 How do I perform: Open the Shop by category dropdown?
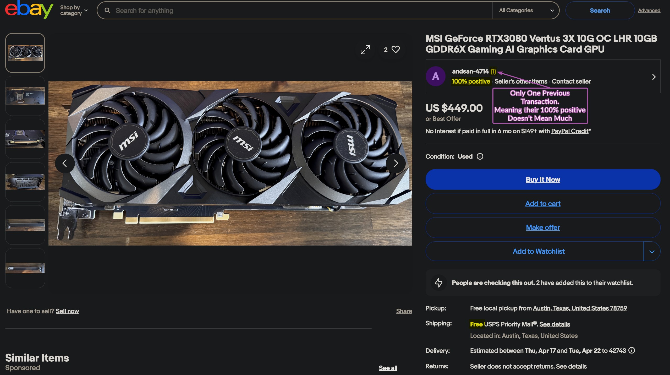click(74, 10)
